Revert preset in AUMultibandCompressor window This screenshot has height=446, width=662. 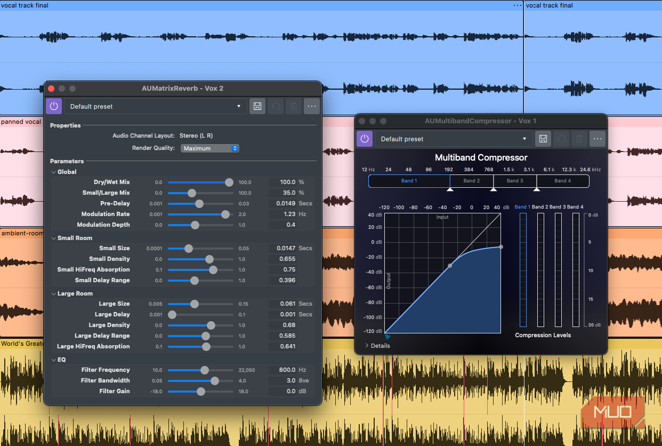click(x=561, y=139)
